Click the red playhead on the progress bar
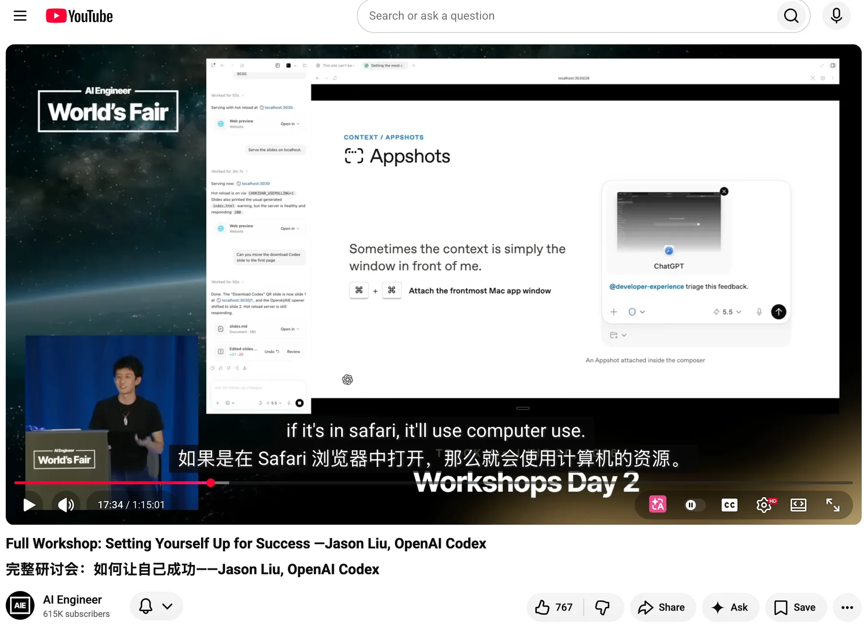The image size is (866, 625). [211, 483]
